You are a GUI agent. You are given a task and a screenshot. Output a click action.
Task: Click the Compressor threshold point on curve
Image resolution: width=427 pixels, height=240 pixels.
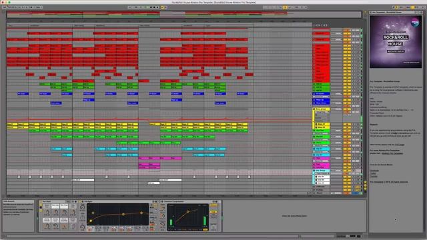[187, 211]
